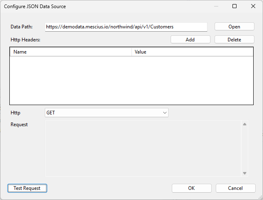Click the resize grip in the dialog corner
The height and width of the screenshot is (200, 263).
[260, 197]
